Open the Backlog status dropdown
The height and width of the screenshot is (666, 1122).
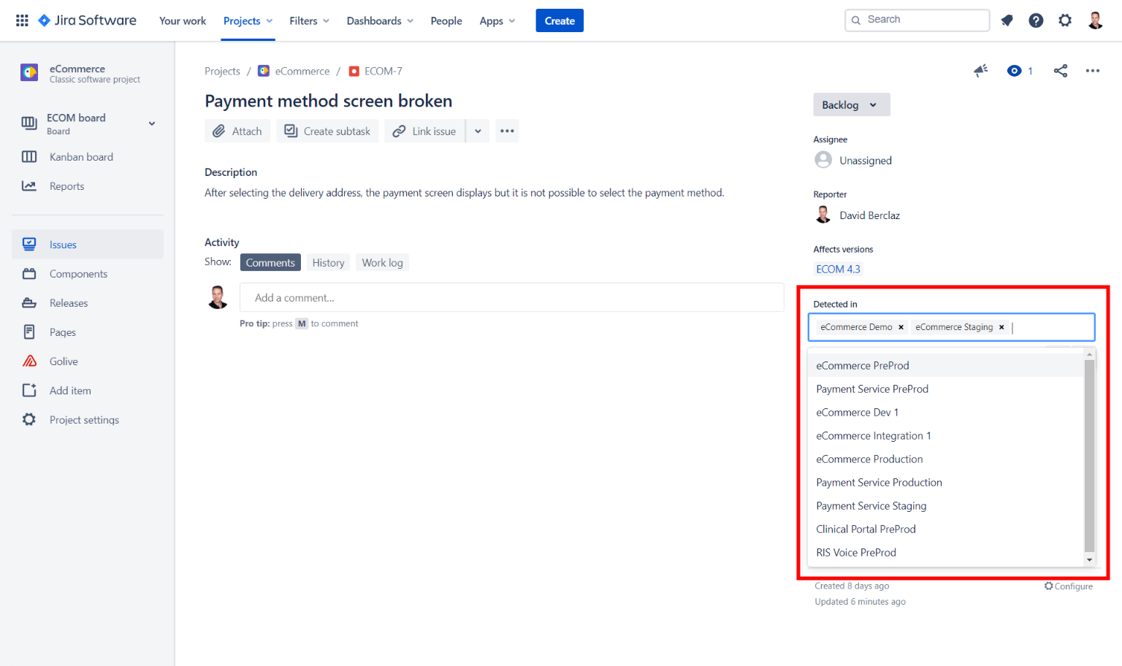point(851,105)
